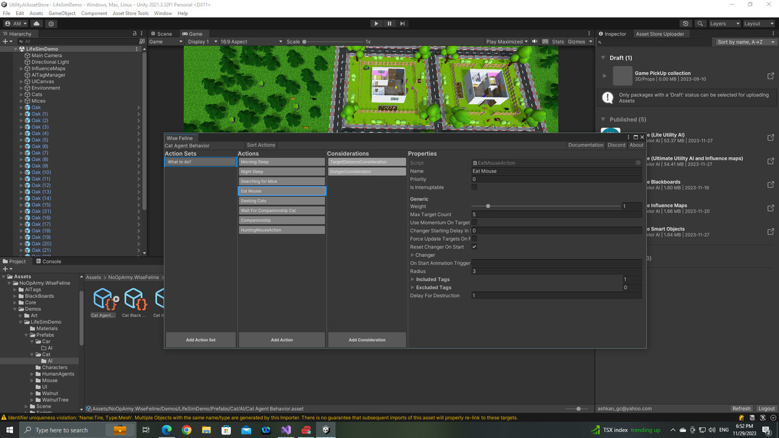Image resolution: width=779 pixels, height=438 pixels.
Task: Collapse the Published (5) section
Action: pyautogui.click(x=603, y=119)
